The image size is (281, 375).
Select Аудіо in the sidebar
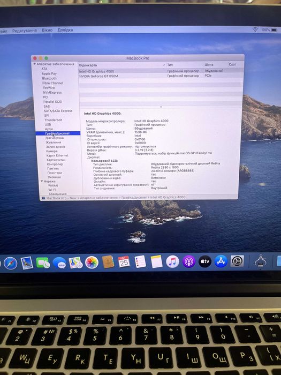click(x=49, y=129)
